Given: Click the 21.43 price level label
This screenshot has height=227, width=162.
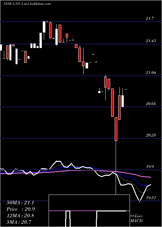Looking at the screenshot, I should (151, 41).
